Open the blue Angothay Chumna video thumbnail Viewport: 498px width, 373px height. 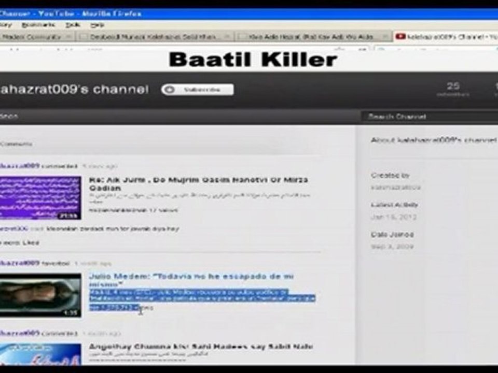click(40, 354)
